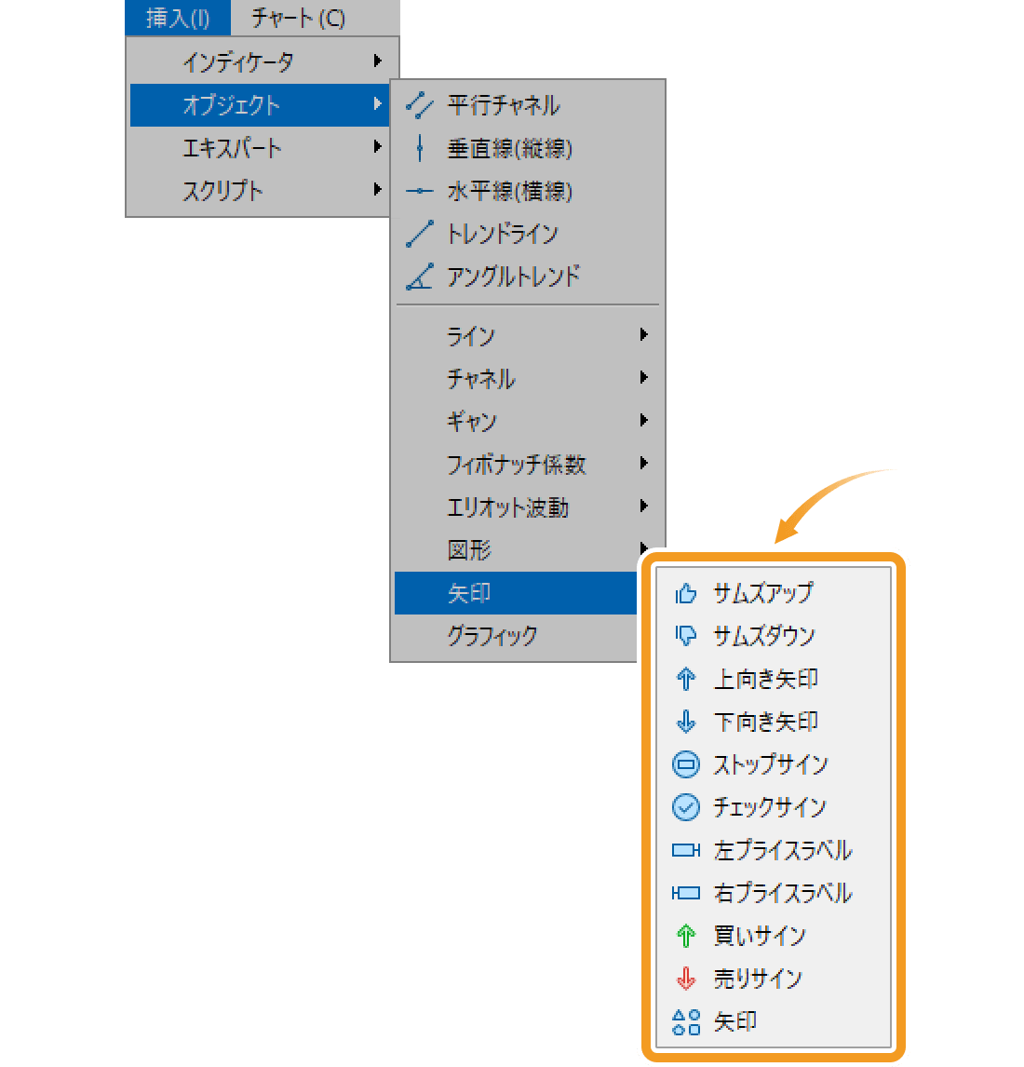The width and height of the screenshot is (1024, 1067).
Task: Click the 水平線(横線) label
Action: pos(509,191)
